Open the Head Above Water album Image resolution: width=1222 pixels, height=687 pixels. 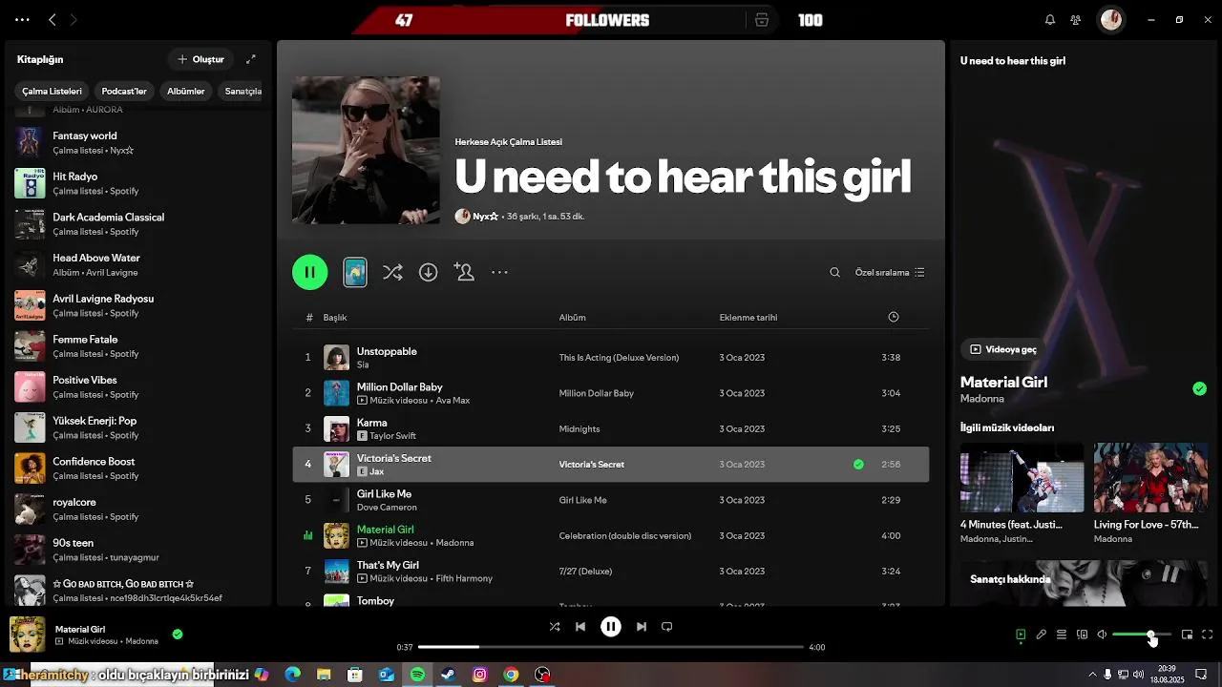138,264
